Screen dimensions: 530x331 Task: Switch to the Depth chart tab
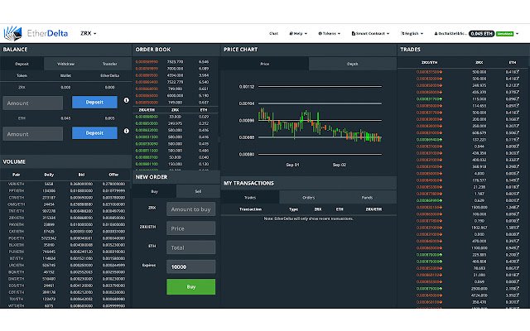point(353,64)
